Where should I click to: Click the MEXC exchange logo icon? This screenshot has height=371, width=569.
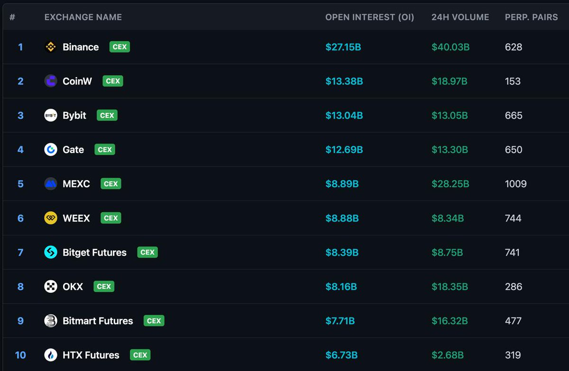51,184
